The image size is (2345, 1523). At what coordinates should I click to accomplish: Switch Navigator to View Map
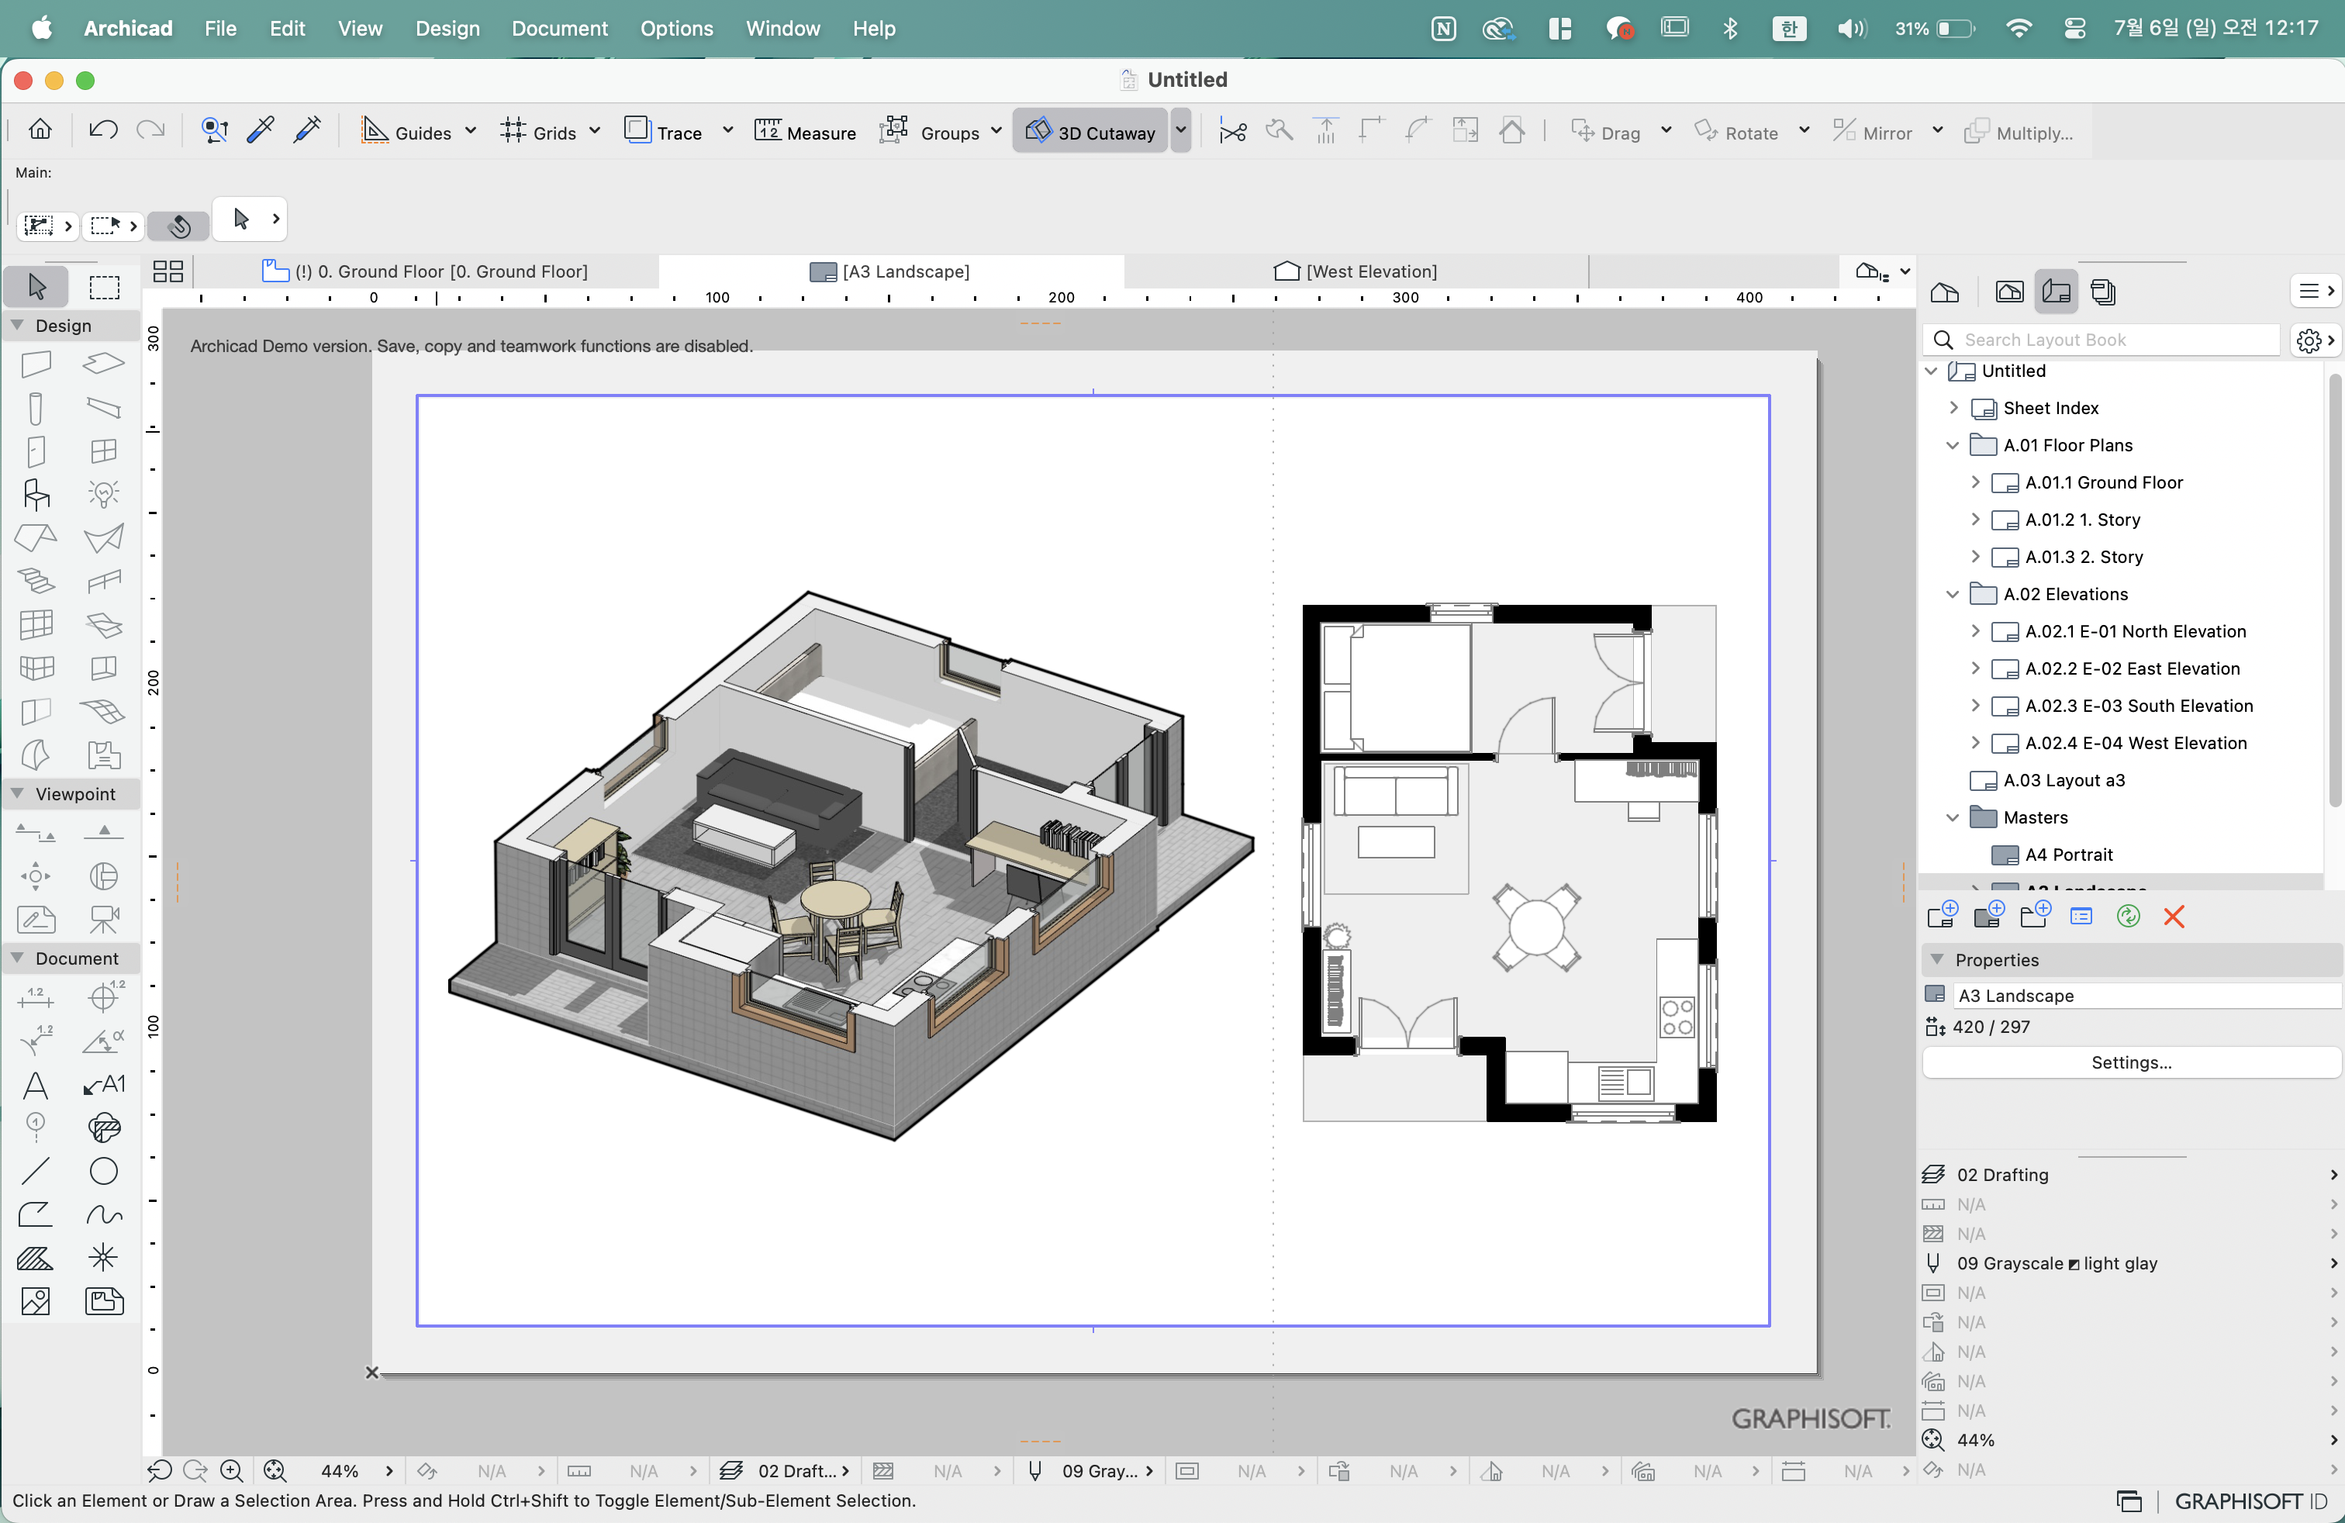click(x=2009, y=292)
